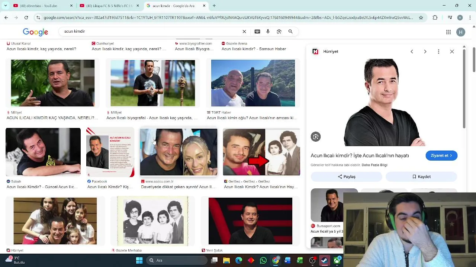476x267 pixels.
Task: Open Davetiyede dikkat çeken ayrıntı result title
Action: point(178,187)
